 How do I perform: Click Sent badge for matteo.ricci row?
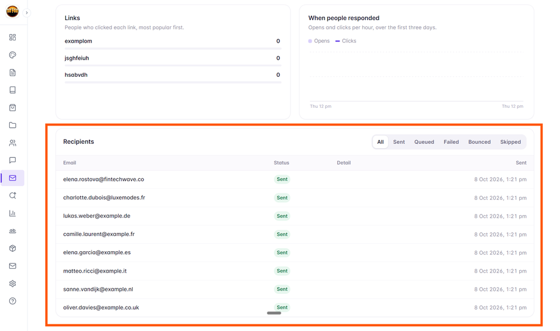(x=282, y=271)
